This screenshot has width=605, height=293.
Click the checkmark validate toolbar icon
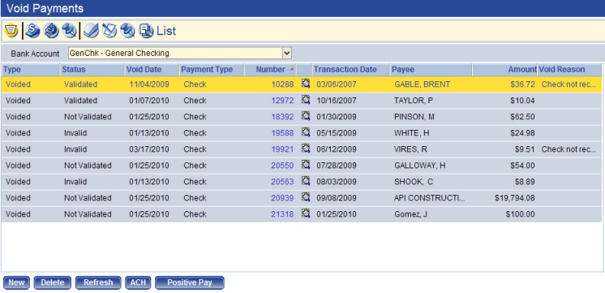(91, 31)
